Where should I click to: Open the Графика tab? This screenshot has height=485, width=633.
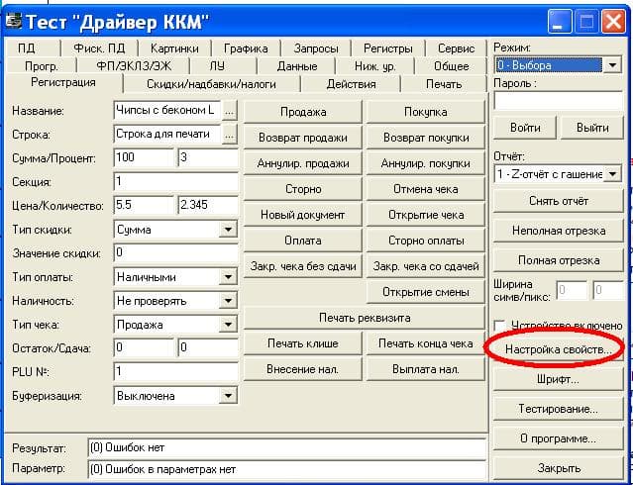(x=246, y=48)
